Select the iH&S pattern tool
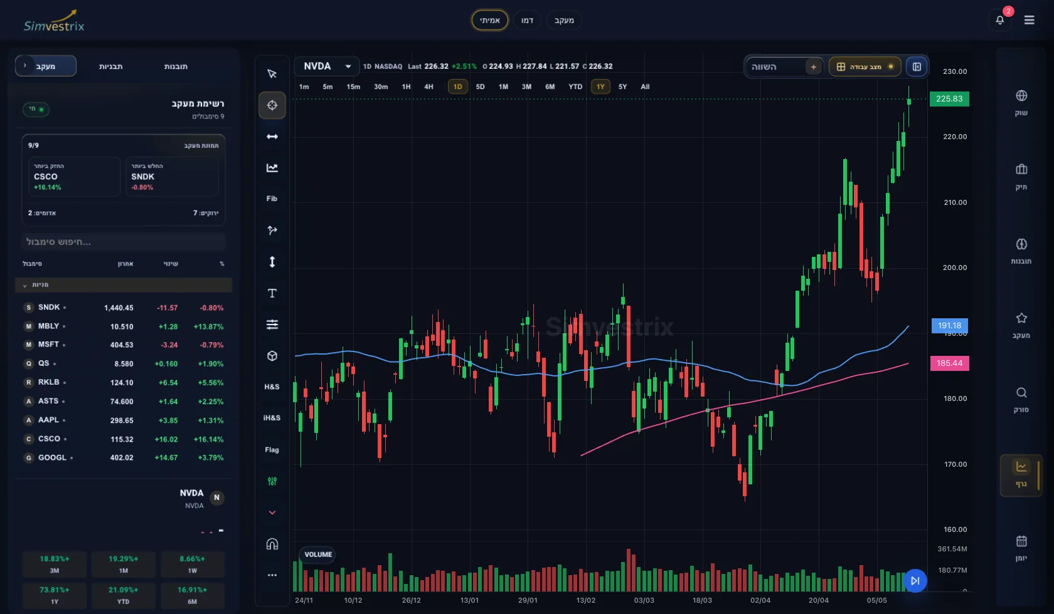This screenshot has width=1054, height=614. click(272, 418)
